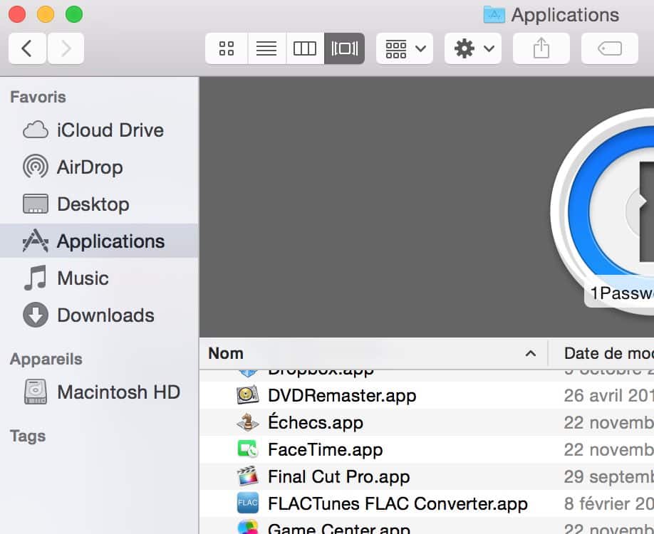The image size is (654, 534).
Task: Go back with the left chevron button
Action: tap(27, 49)
